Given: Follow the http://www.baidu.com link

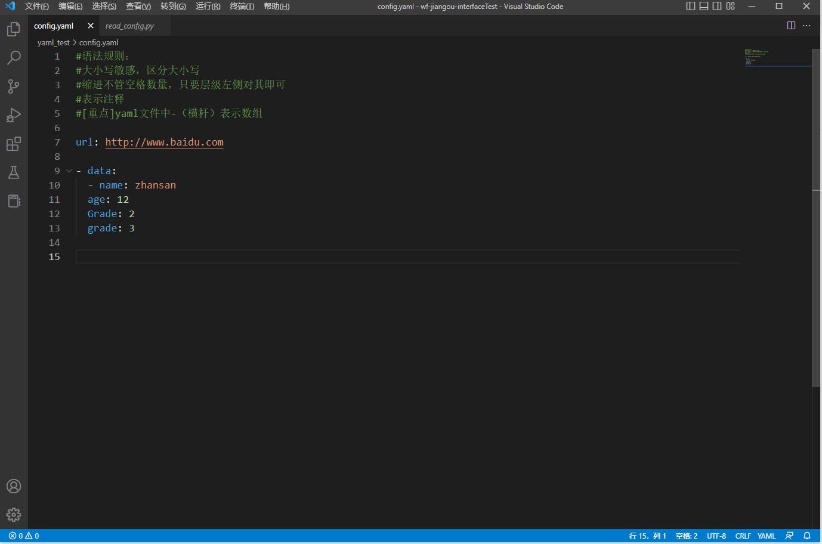Looking at the screenshot, I should coord(164,142).
